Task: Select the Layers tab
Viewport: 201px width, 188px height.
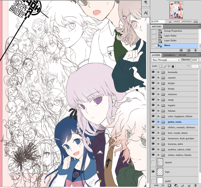Action: coord(156,55)
